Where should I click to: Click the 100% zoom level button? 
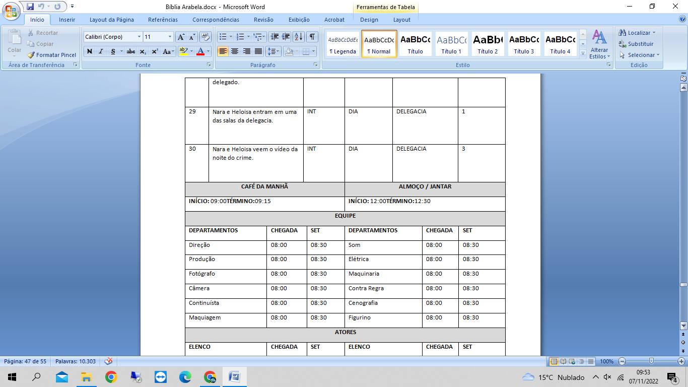[606, 361]
